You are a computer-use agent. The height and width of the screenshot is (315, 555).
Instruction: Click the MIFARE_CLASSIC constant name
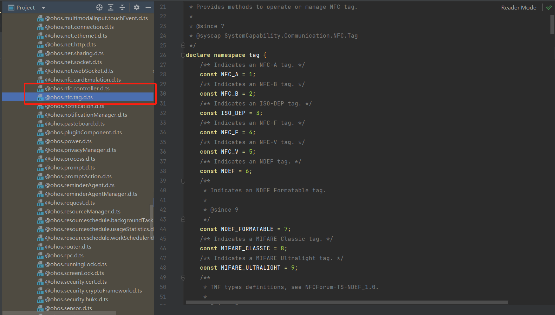click(x=246, y=249)
